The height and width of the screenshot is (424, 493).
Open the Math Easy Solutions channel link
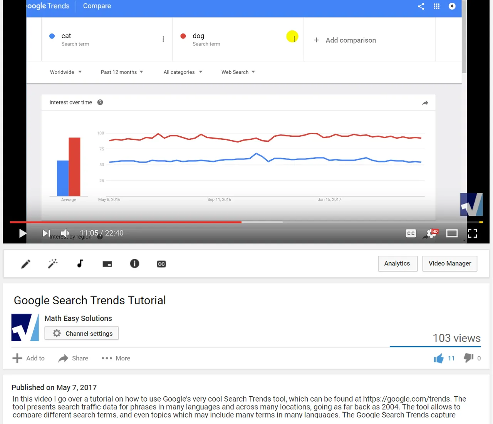pos(78,318)
